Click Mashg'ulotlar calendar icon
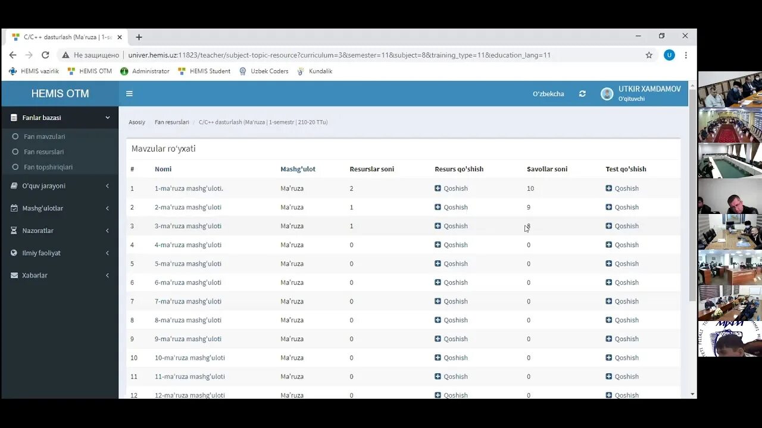The width and height of the screenshot is (762, 428). [x=14, y=208]
